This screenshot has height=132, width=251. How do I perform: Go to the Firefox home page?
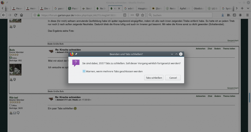click(21, 15)
